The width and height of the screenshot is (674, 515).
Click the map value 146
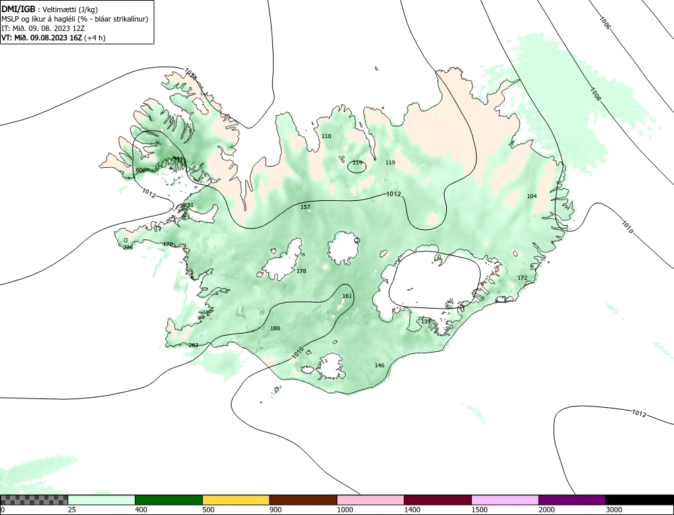pos(379,365)
